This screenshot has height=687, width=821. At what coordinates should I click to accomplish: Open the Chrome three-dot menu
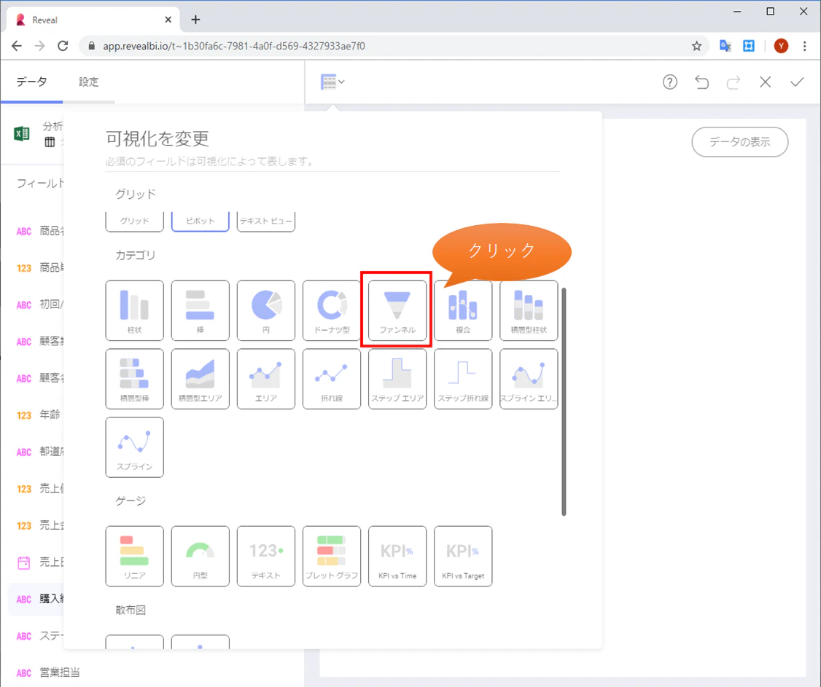click(x=805, y=46)
